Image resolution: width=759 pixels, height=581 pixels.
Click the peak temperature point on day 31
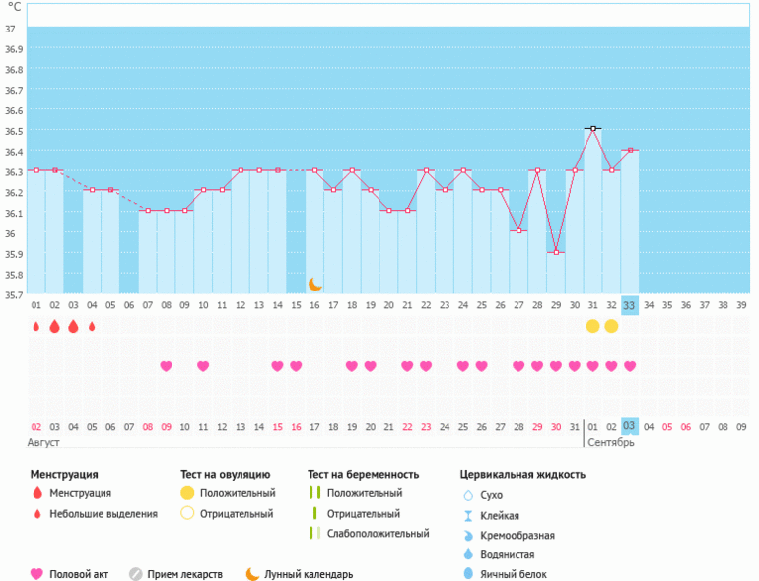click(592, 129)
